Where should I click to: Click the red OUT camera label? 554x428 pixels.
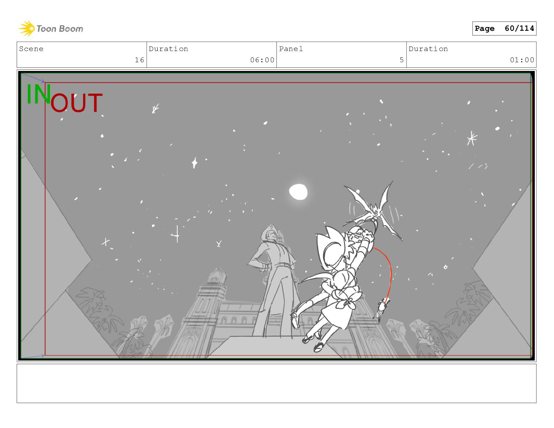click(77, 103)
